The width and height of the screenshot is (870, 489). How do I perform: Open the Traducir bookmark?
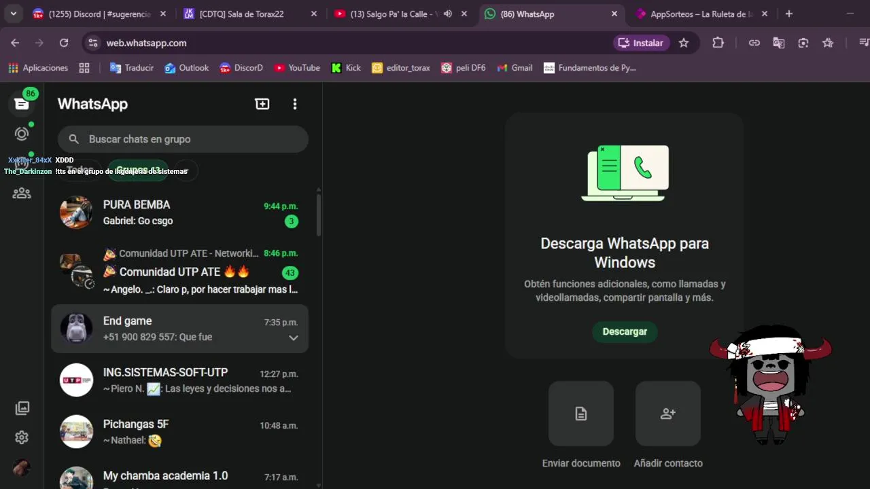click(x=132, y=68)
